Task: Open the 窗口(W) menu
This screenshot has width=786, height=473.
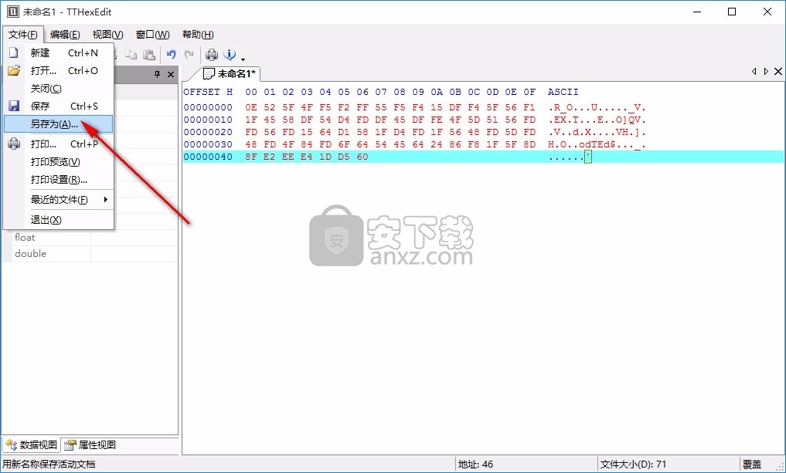Action: [x=153, y=35]
